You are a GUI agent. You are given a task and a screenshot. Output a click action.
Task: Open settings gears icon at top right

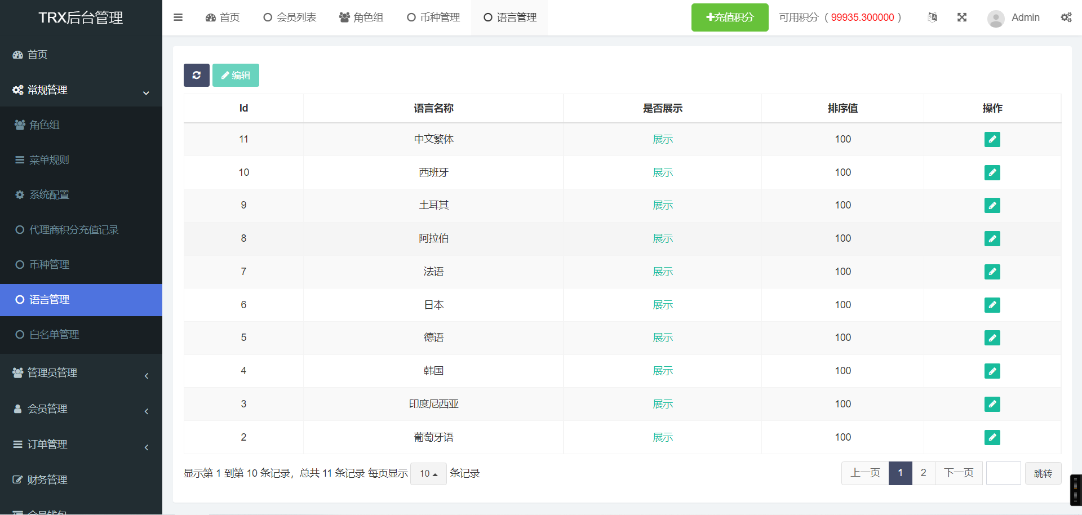pyautogui.click(x=1066, y=17)
